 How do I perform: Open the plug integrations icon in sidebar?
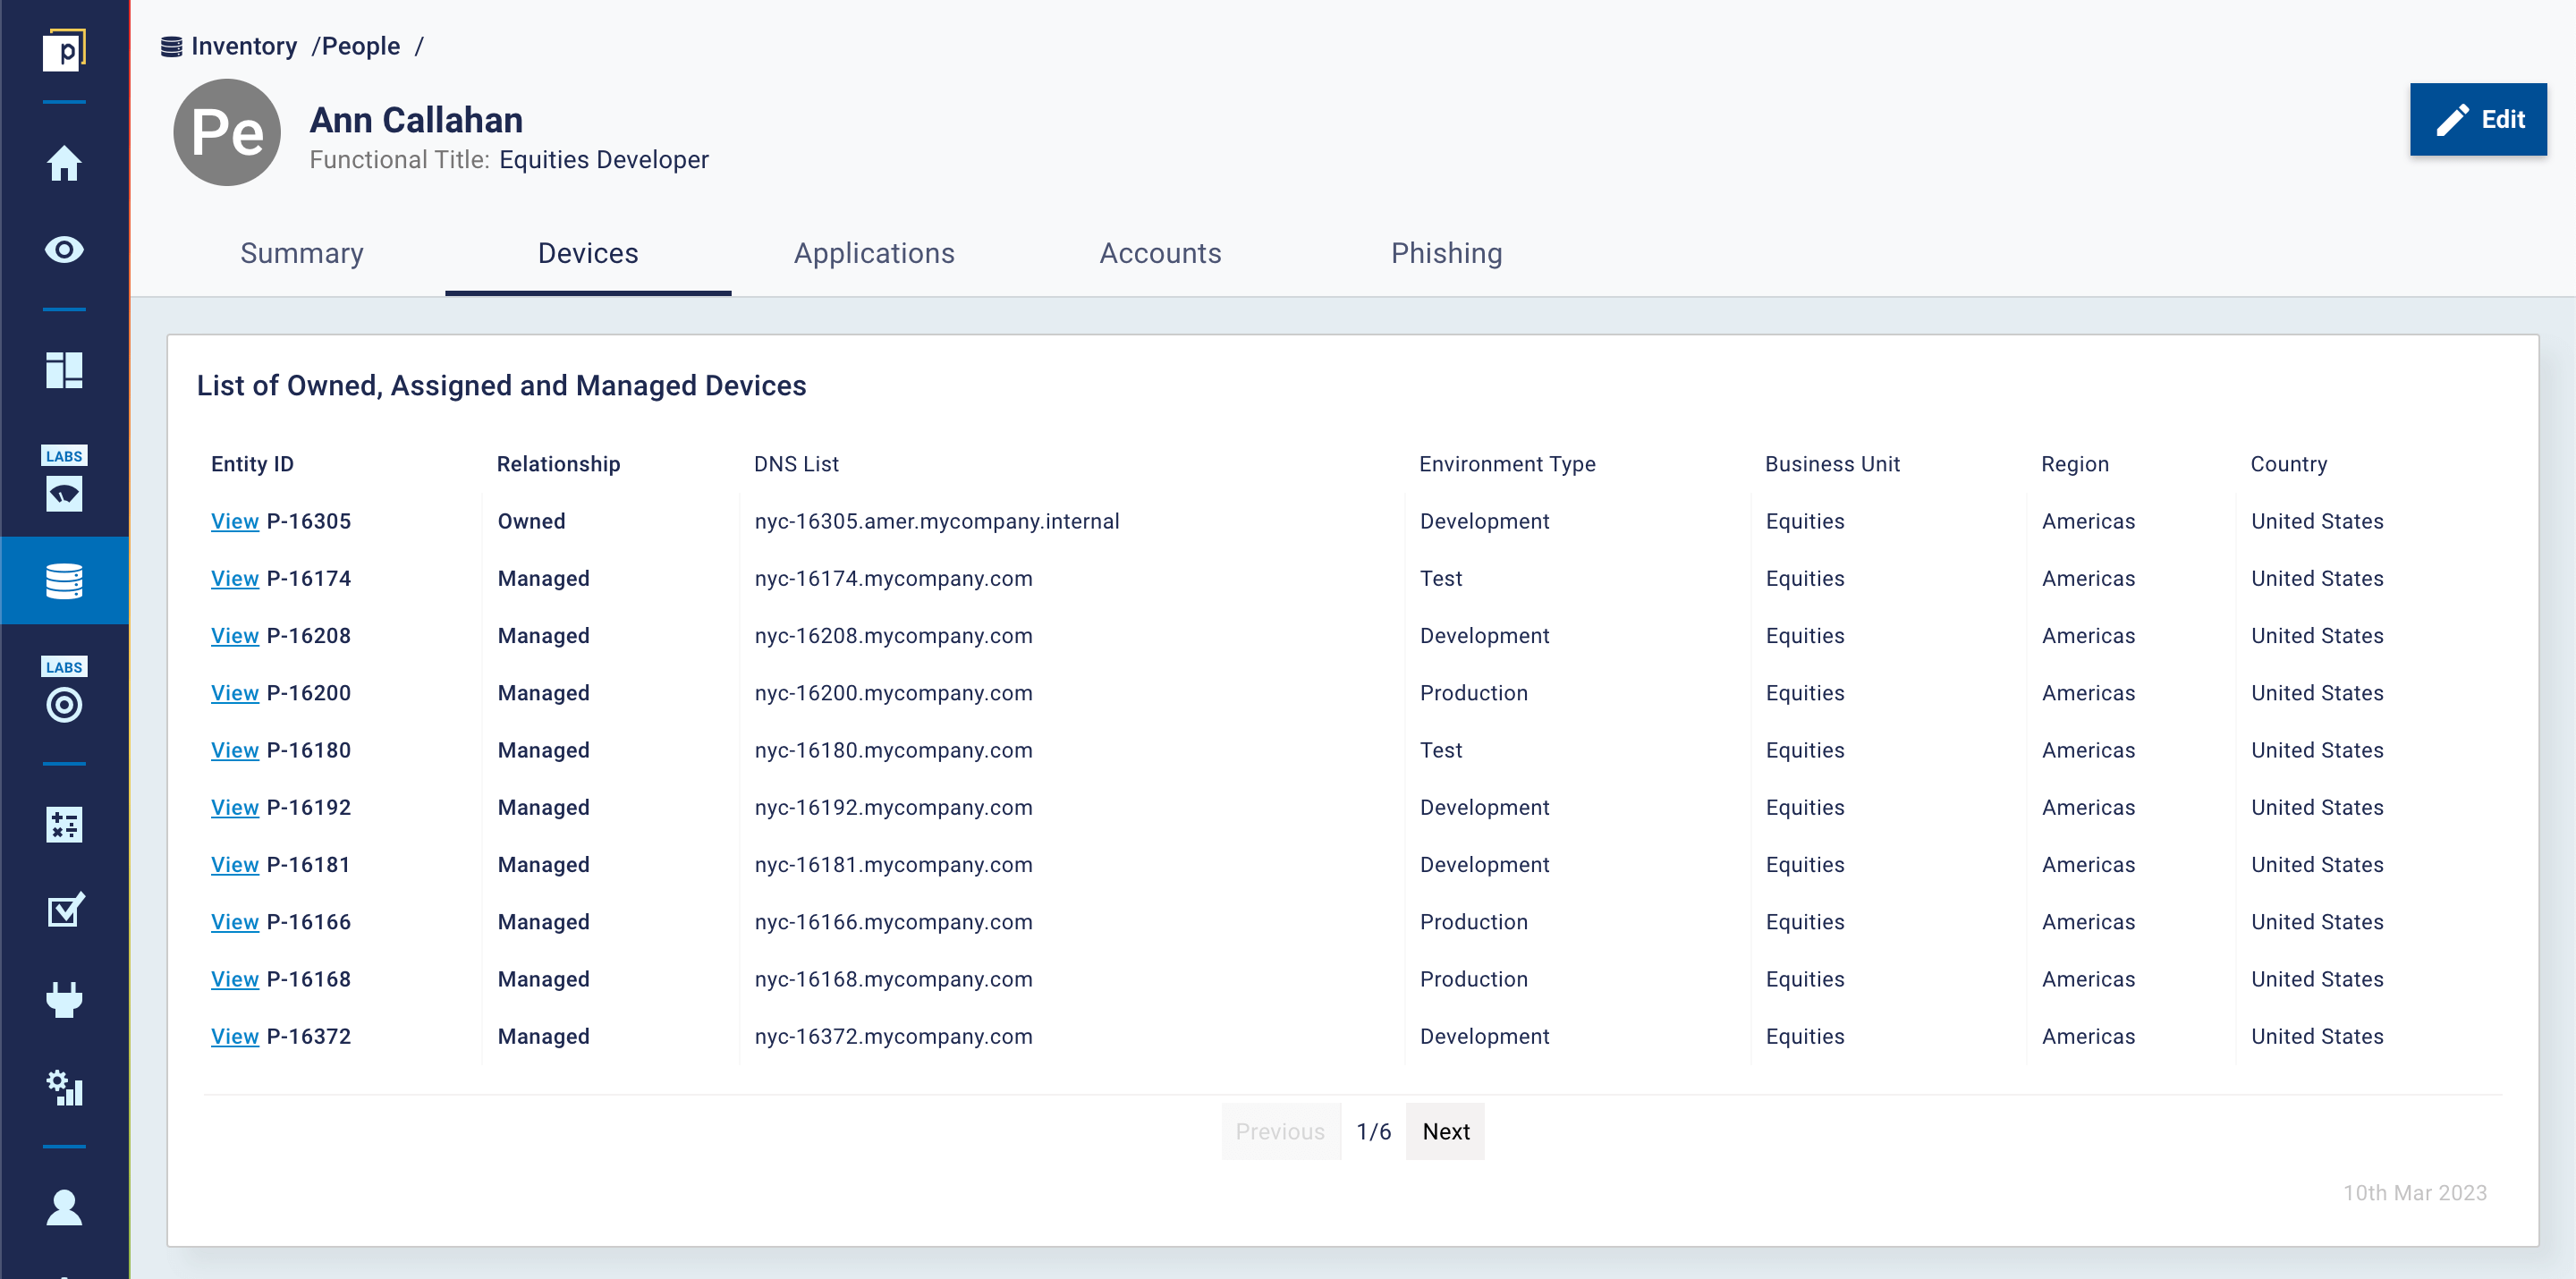pyautogui.click(x=64, y=999)
